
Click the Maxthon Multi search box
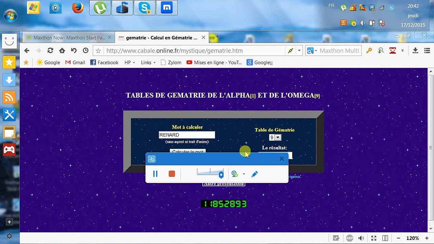coord(339,50)
